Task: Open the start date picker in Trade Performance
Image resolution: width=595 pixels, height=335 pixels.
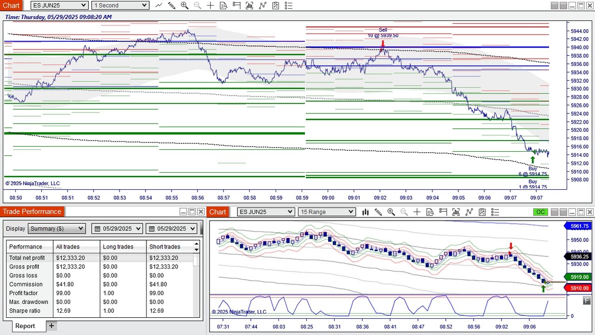Action: click(118, 228)
